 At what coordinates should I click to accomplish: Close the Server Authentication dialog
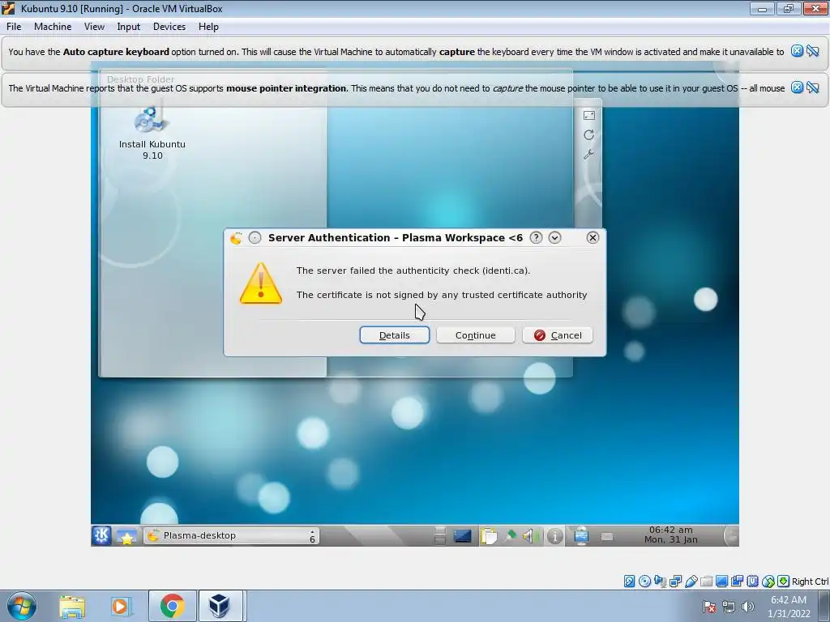[593, 237]
